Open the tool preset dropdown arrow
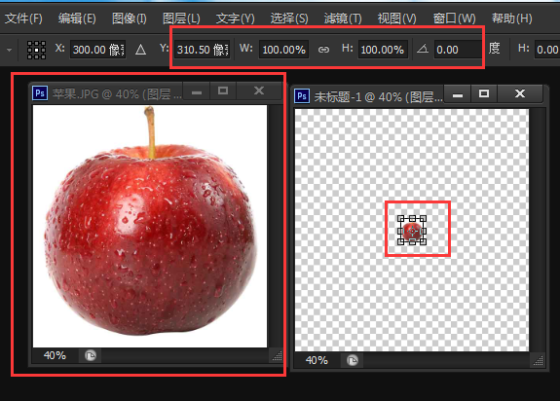Viewport: 560px width, 401px height. [10, 50]
